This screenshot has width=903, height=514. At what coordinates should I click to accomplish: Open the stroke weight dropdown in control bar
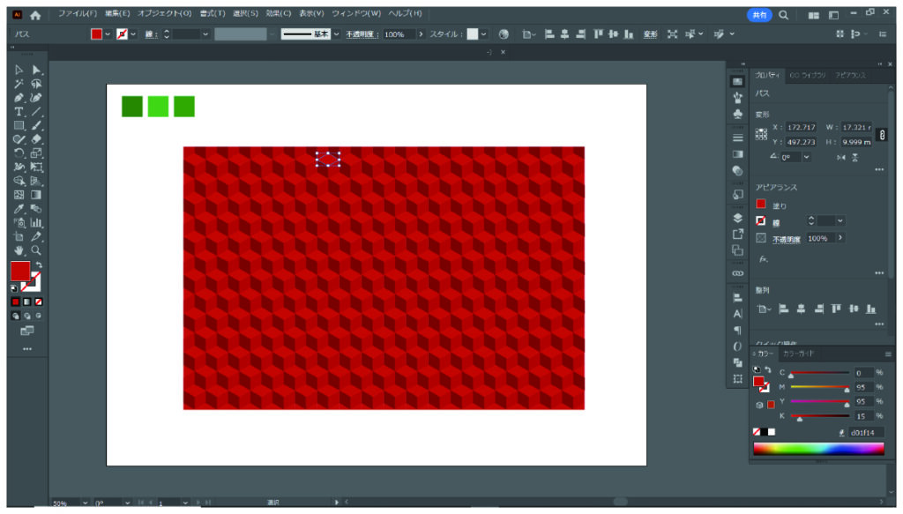coord(205,34)
